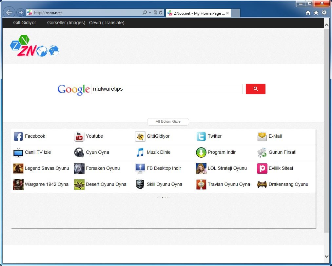Image resolution: width=332 pixels, height=266 pixels.
Task: Open the Youtube icon shortcut
Action: point(79,136)
